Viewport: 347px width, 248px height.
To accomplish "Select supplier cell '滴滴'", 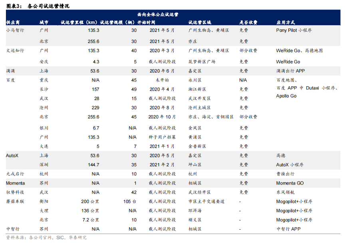I will [10, 71].
